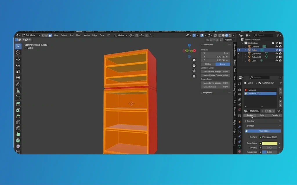Hide Cube.001 with its eye icon
The height and width of the screenshot is (185, 297).
[276, 53]
